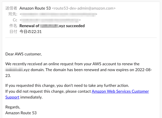Click the 日付 label

(13, 32)
